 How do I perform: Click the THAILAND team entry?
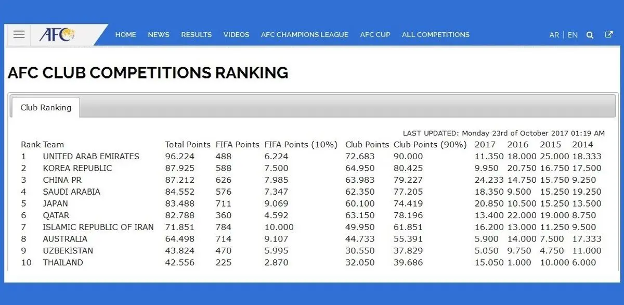(x=63, y=262)
